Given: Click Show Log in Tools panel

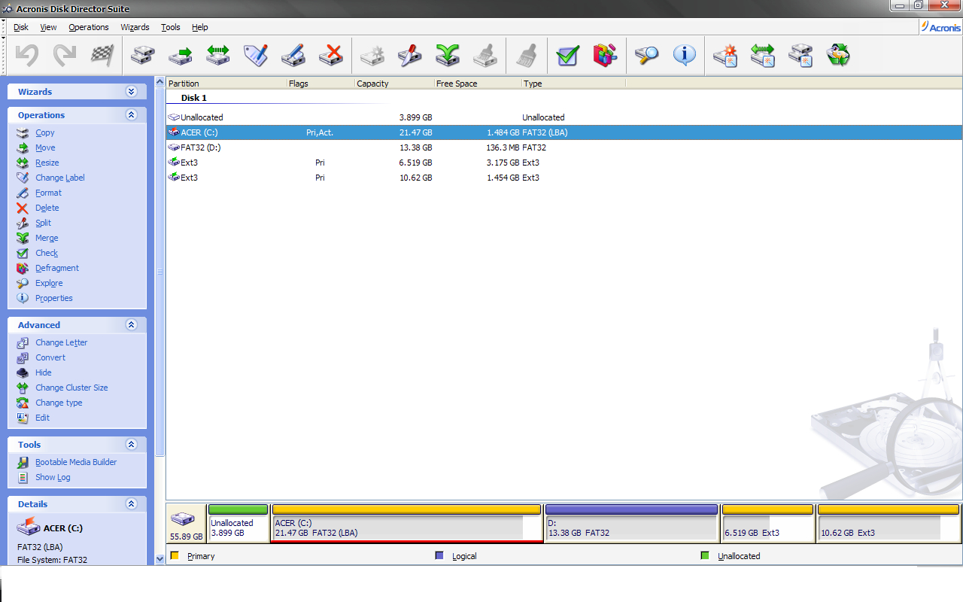Looking at the screenshot, I should (x=53, y=477).
